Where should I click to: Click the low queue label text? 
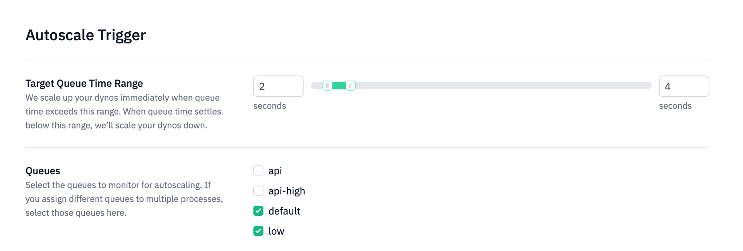pos(276,231)
